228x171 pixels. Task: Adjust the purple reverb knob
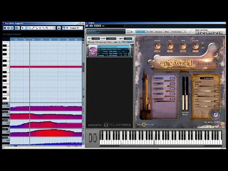(215, 114)
